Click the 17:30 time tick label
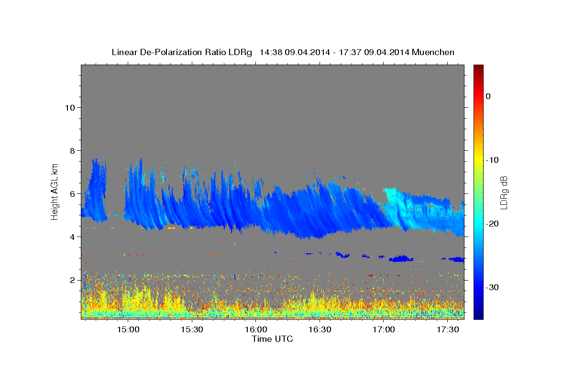 tap(448, 329)
